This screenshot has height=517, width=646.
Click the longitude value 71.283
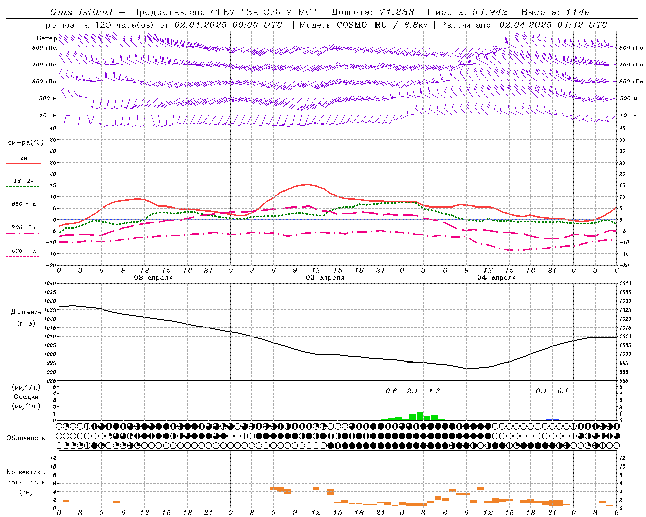click(x=396, y=12)
